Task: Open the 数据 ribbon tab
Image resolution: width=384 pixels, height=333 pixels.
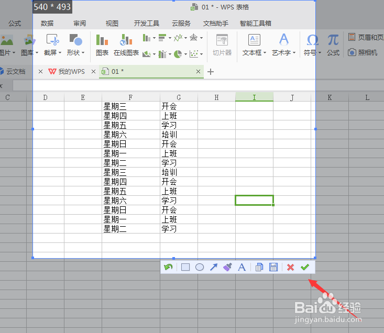Action: tap(47, 24)
